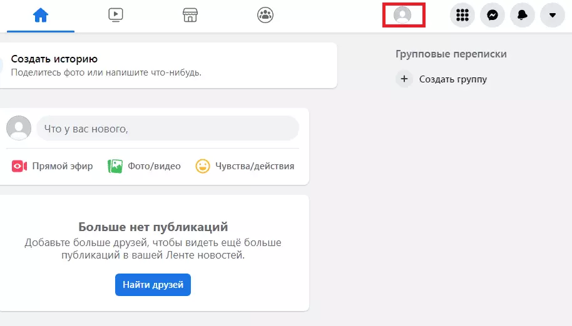Image resolution: width=572 pixels, height=326 pixels.
Task: Click the Найти друзей button
Action: click(x=153, y=285)
